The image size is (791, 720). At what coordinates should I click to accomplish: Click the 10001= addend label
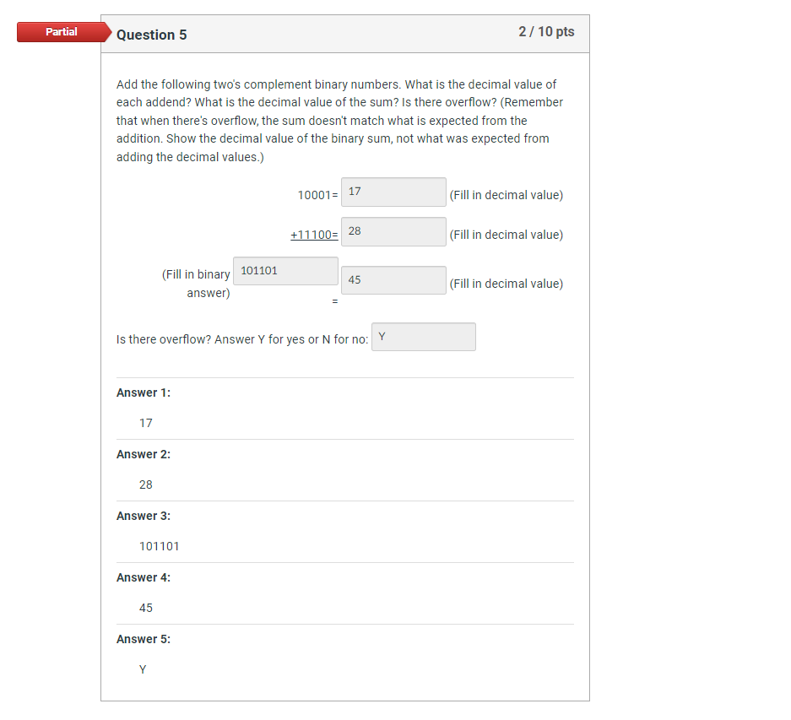click(316, 194)
